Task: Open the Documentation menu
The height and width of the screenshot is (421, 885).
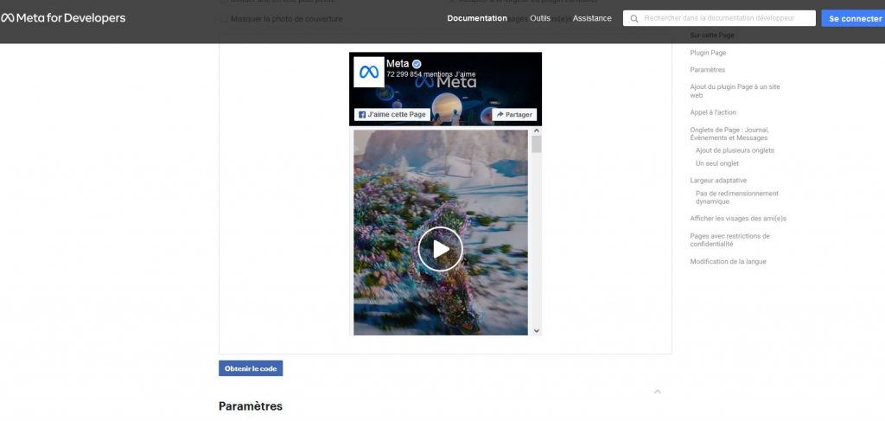Action: coord(477,18)
